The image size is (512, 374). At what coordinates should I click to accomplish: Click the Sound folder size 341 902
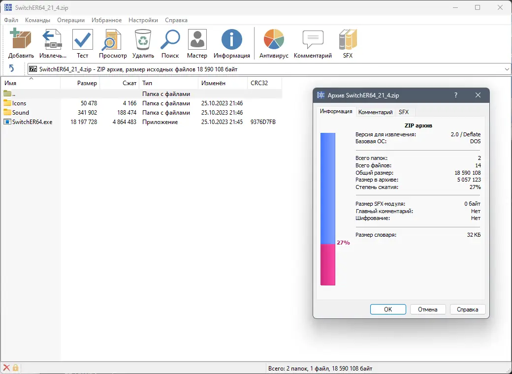coord(87,113)
